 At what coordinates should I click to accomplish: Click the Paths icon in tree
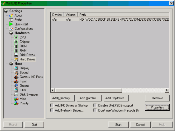click(11, 20)
